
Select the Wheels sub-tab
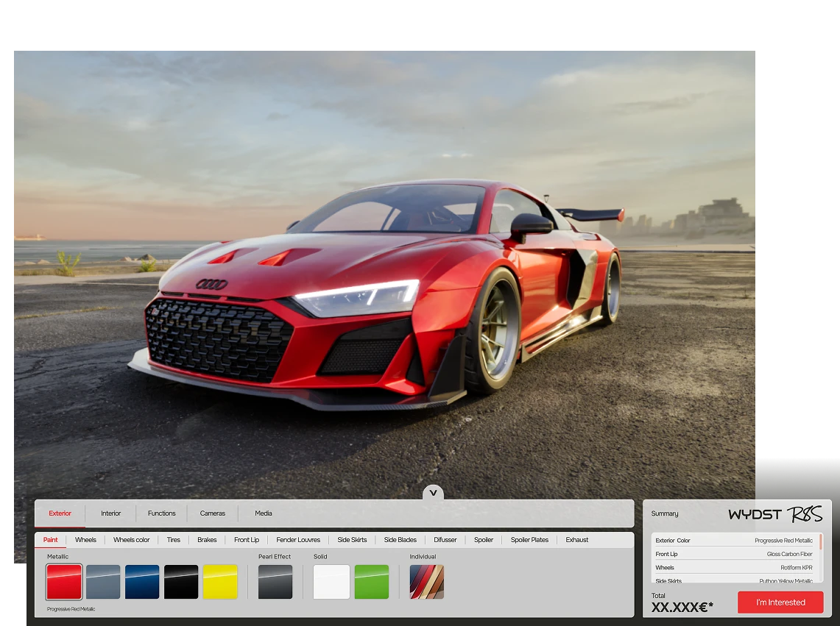click(85, 540)
